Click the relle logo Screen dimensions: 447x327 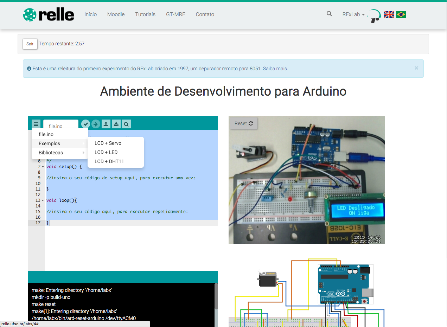pos(49,14)
